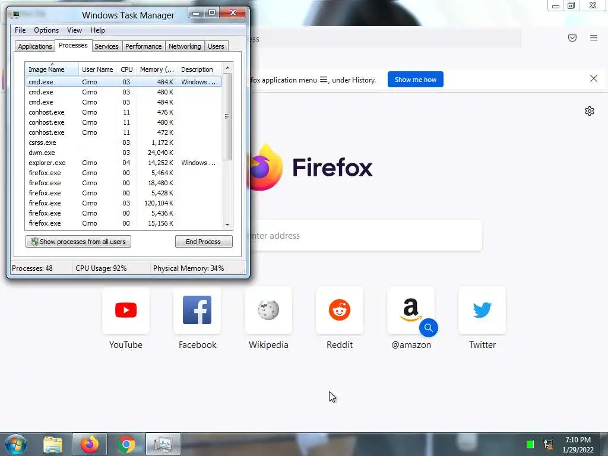608x456 pixels.
Task: Open YouTube shortcut tile in Firefox
Action: [126, 310]
